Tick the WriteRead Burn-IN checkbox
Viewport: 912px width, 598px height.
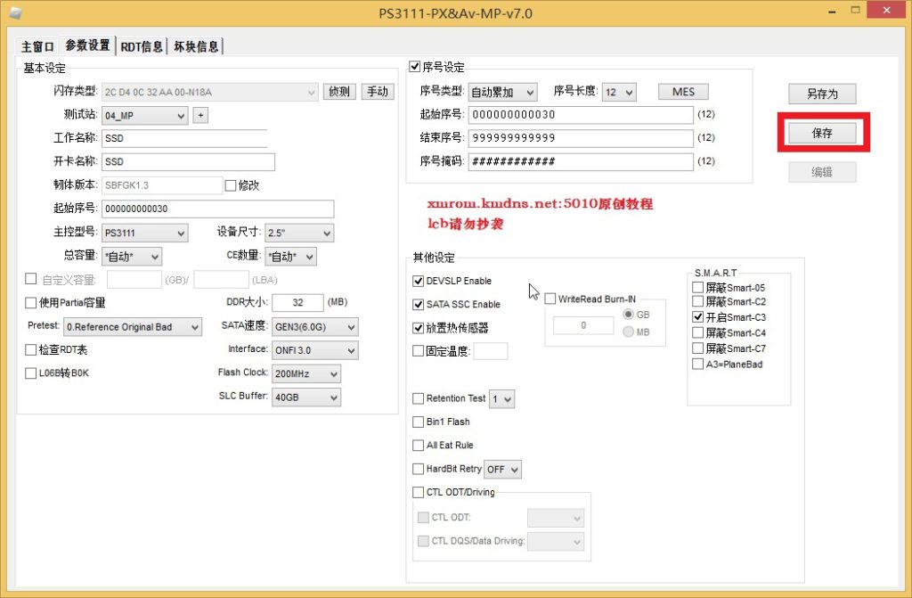click(x=550, y=299)
